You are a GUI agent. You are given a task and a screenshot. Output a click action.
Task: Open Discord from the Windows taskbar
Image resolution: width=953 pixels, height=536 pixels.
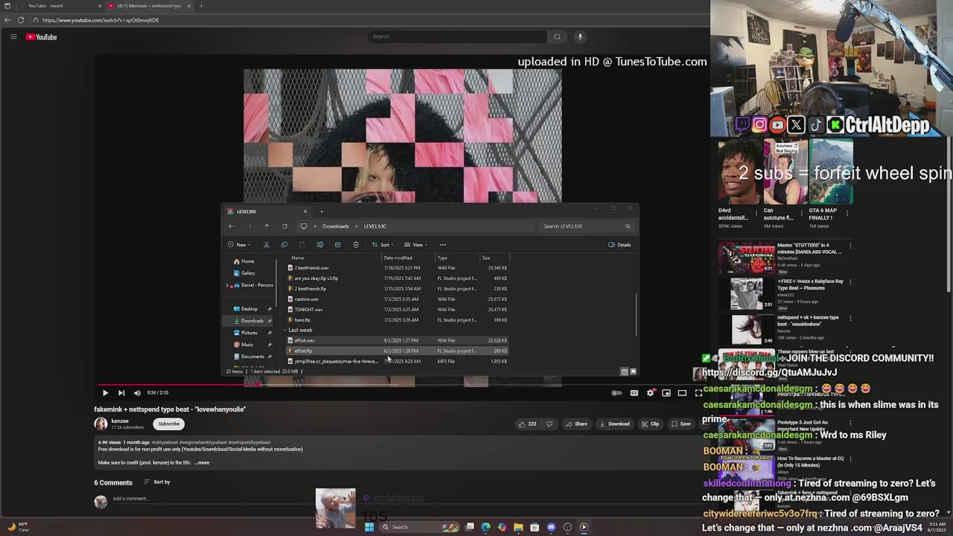click(551, 527)
